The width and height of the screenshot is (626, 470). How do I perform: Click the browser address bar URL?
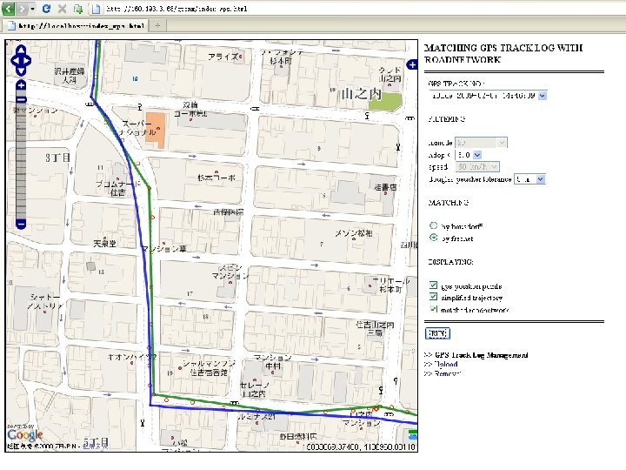pos(176,9)
